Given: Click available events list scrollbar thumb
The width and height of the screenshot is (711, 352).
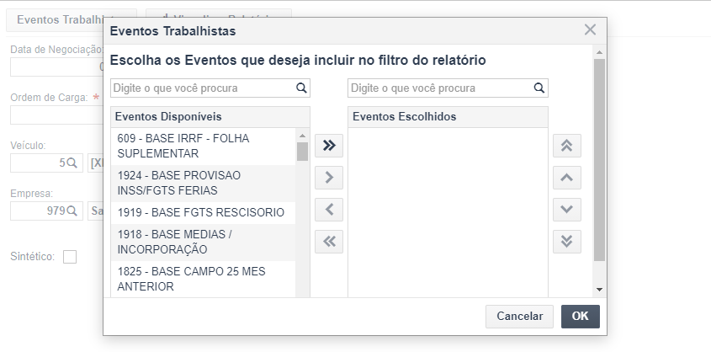Looking at the screenshot, I should coord(302,152).
